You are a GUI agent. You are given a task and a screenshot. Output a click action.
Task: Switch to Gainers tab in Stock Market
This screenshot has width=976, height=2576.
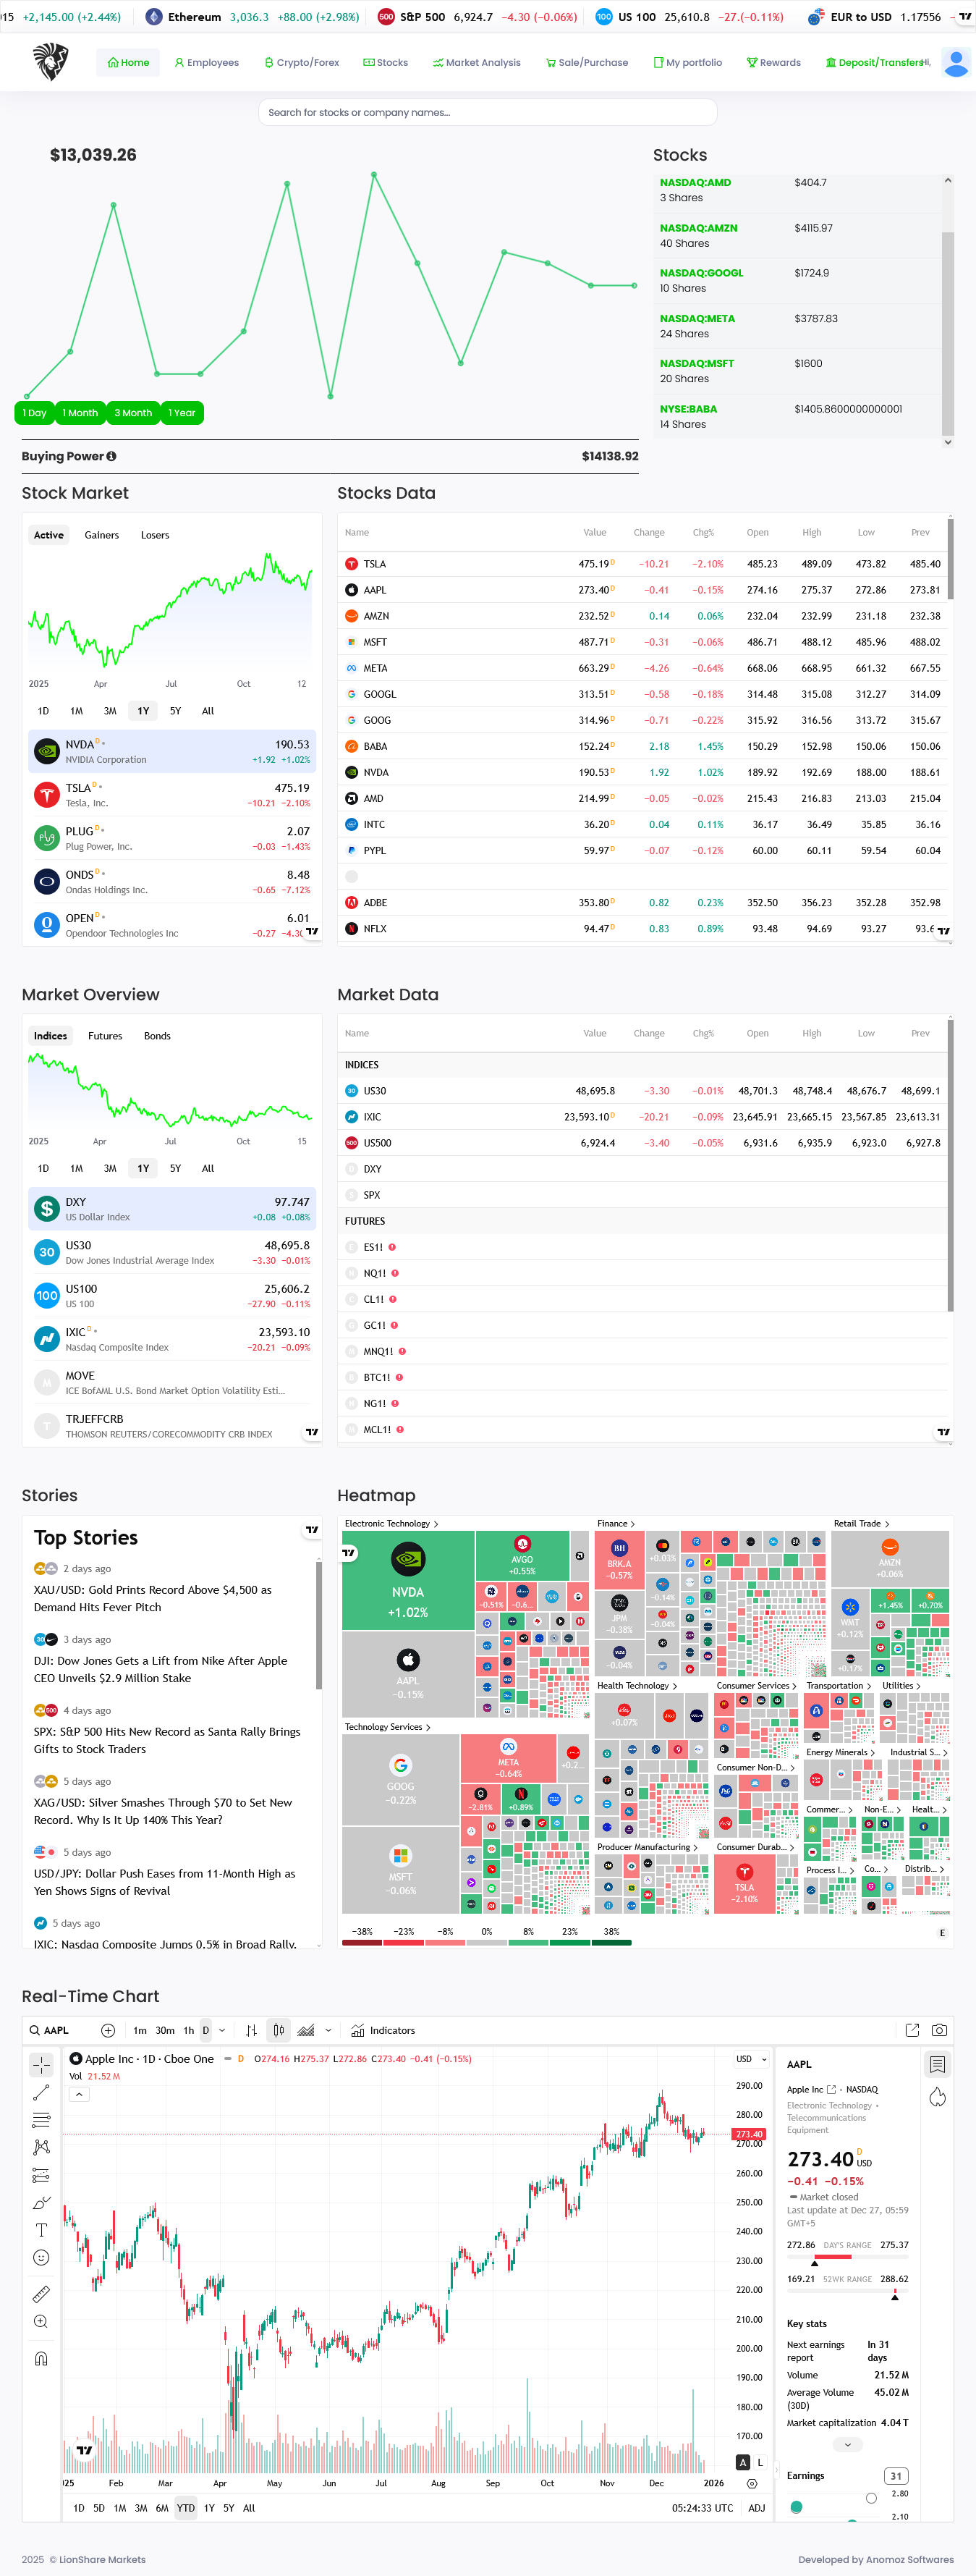pyautogui.click(x=101, y=535)
